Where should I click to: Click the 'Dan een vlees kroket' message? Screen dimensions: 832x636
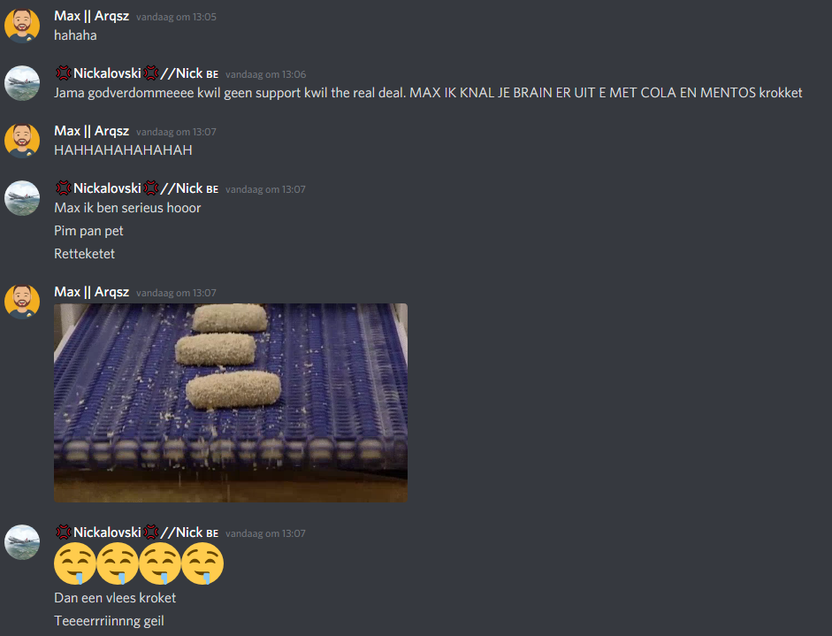[x=115, y=598]
